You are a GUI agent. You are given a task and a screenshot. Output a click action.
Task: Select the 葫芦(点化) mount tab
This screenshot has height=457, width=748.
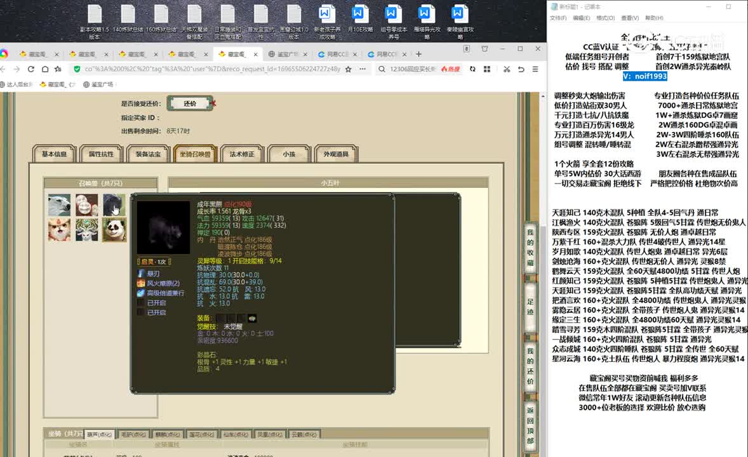pyautogui.click(x=99, y=435)
